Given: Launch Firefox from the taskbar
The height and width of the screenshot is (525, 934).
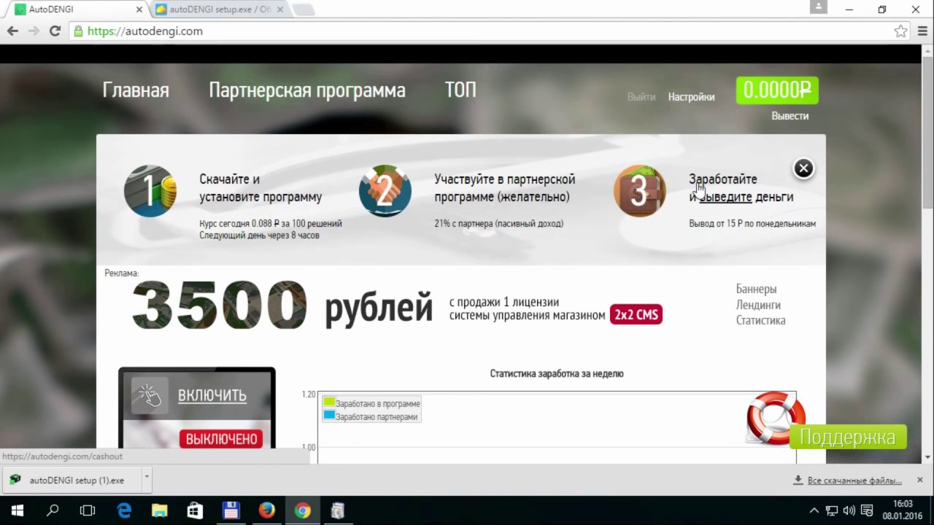Looking at the screenshot, I should (266, 510).
